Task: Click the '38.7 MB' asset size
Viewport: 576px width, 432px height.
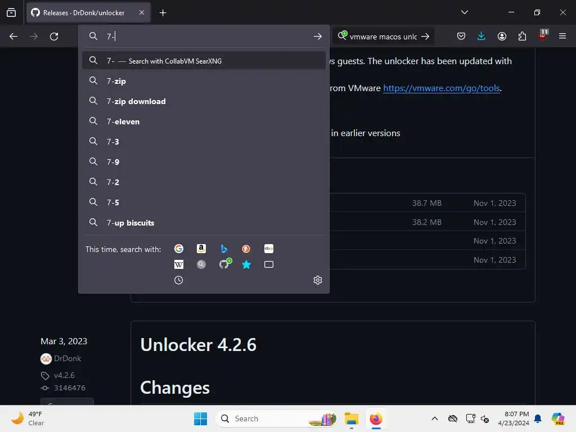Action: click(x=426, y=203)
